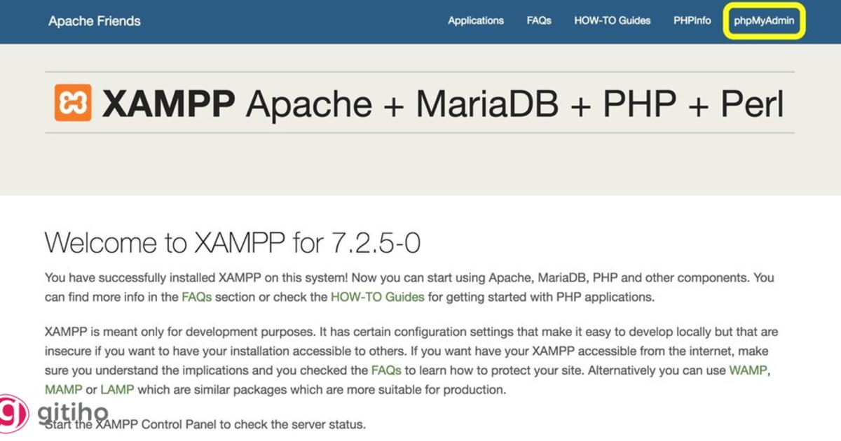
Task: Open the FAQs link about protecting your site
Action: pyautogui.click(x=386, y=370)
